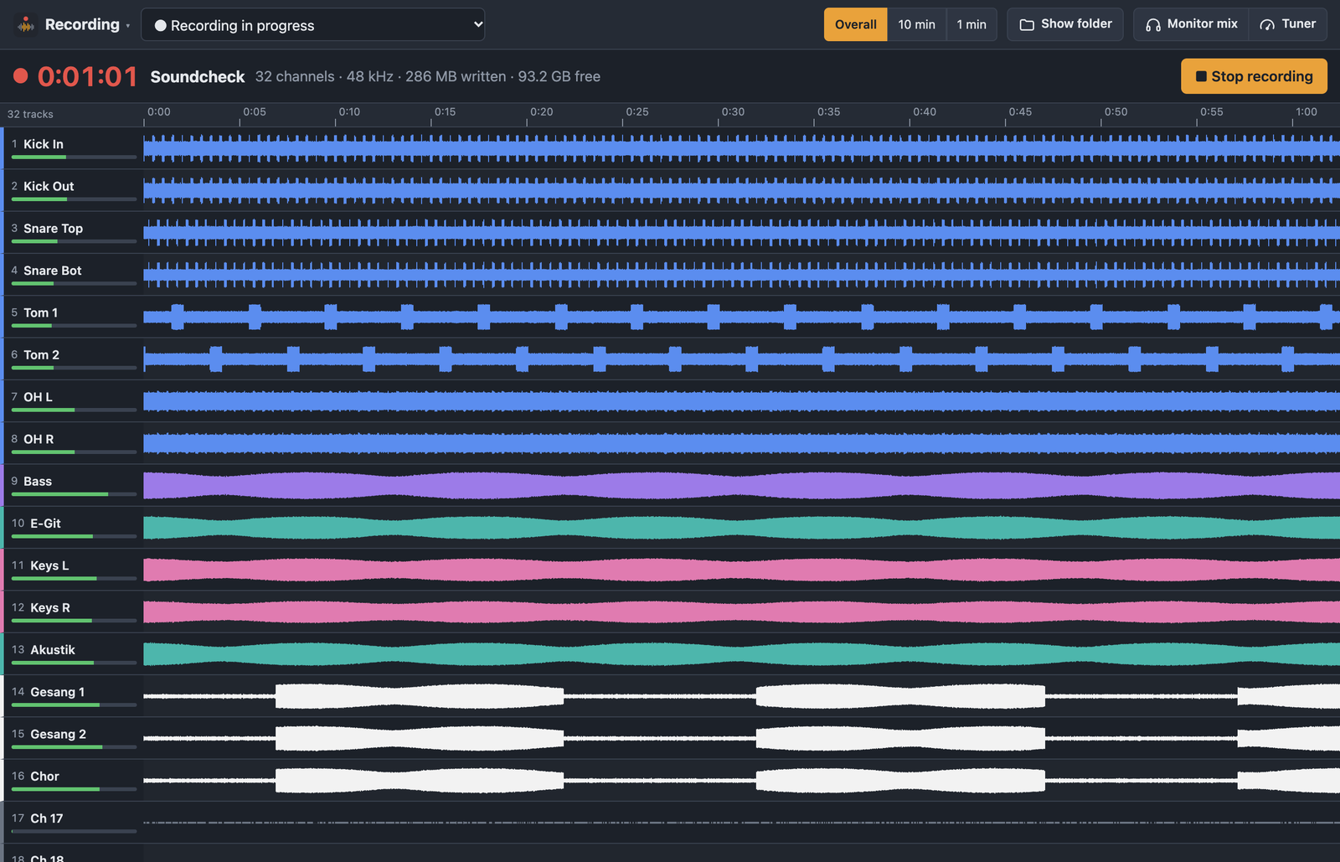Click the folder icon in Show folder
1340x862 pixels.
1027,24
